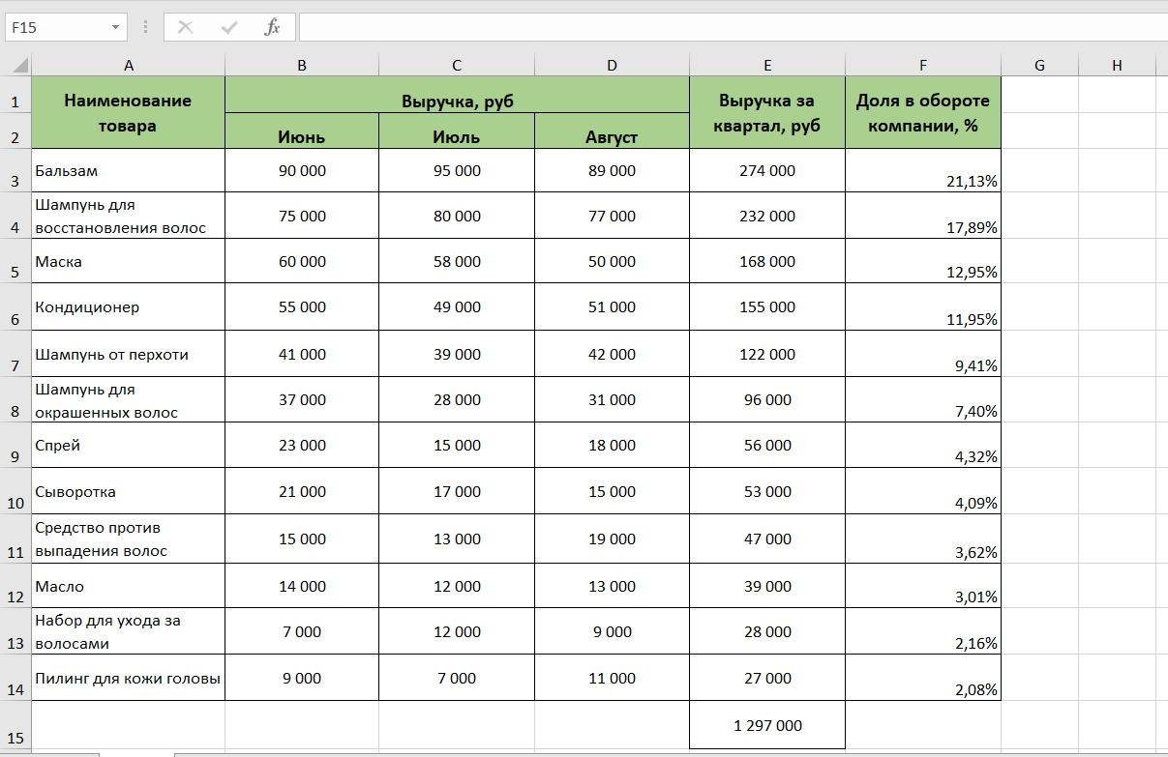Select the 'Сыворотка' cell
This screenshot has width=1168, height=757.
[x=129, y=491]
